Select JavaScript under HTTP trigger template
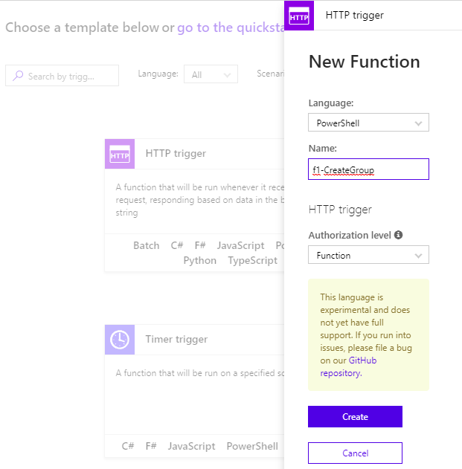Viewport: 462px width, 469px height. coord(240,245)
